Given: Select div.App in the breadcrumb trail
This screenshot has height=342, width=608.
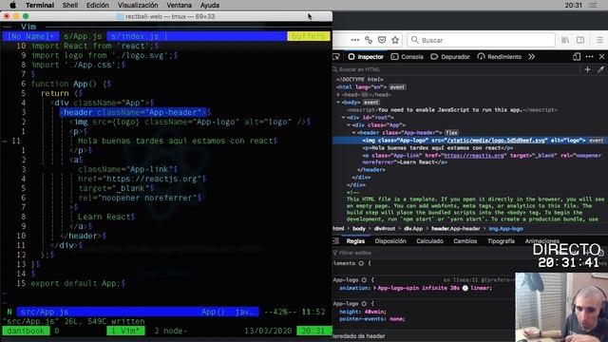Looking at the screenshot, I should pos(413,228).
